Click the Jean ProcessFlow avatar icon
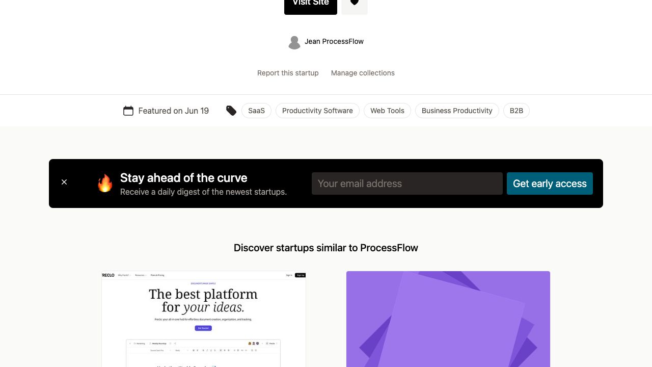The height and width of the screenshot is (367, 652). pyautogui.click(x=294, y=42)
